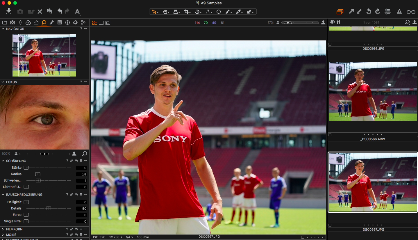Switch to the multi-view grid layout tab

coord(94,22)
